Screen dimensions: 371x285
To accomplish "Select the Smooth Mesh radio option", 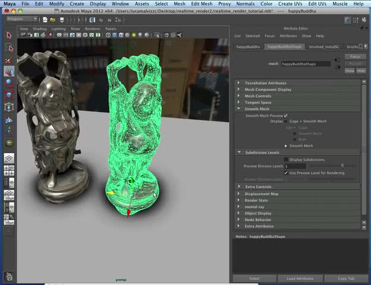I will pyautogui.click(x=285, y=146).
